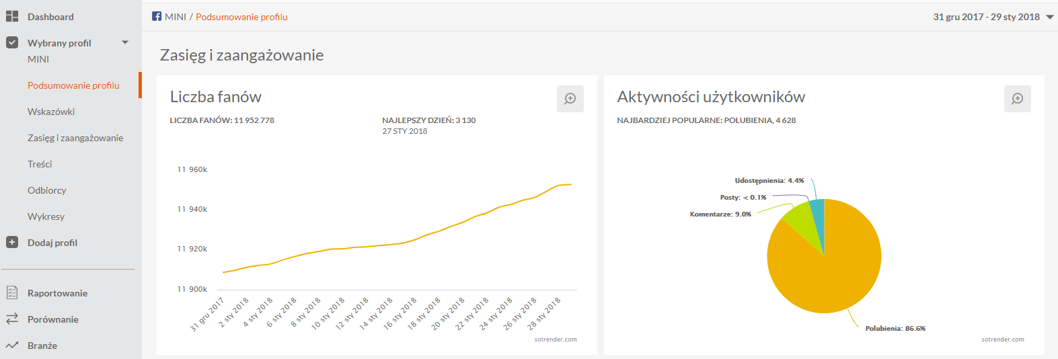The width and height of the screenshot is (1058, 359).
Task: Click the Branże trend line icon
Action: 12,346
